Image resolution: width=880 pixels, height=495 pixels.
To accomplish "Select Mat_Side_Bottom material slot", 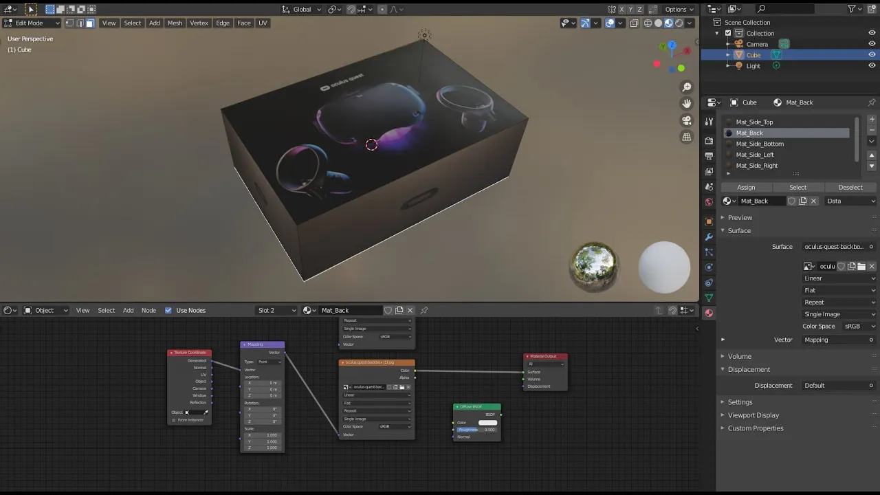I will [x=789, y=144].
